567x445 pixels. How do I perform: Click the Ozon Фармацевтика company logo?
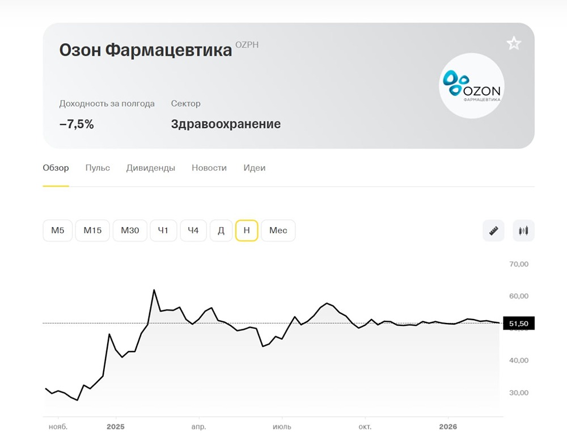[x=472, y=86]
